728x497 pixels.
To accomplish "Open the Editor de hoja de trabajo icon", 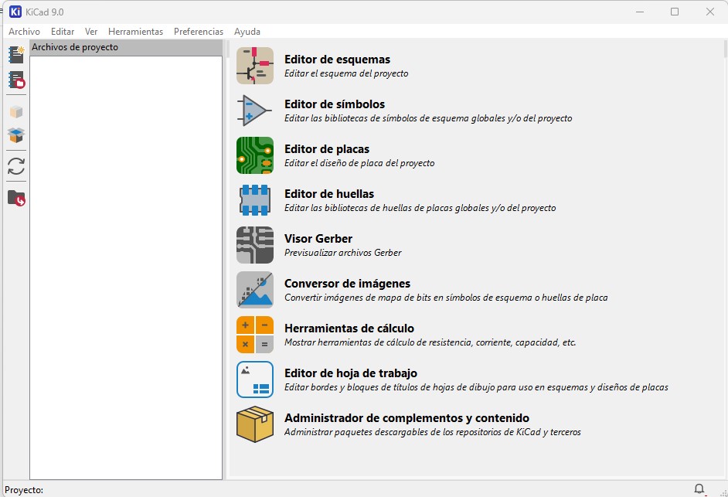I will point(255,380).
